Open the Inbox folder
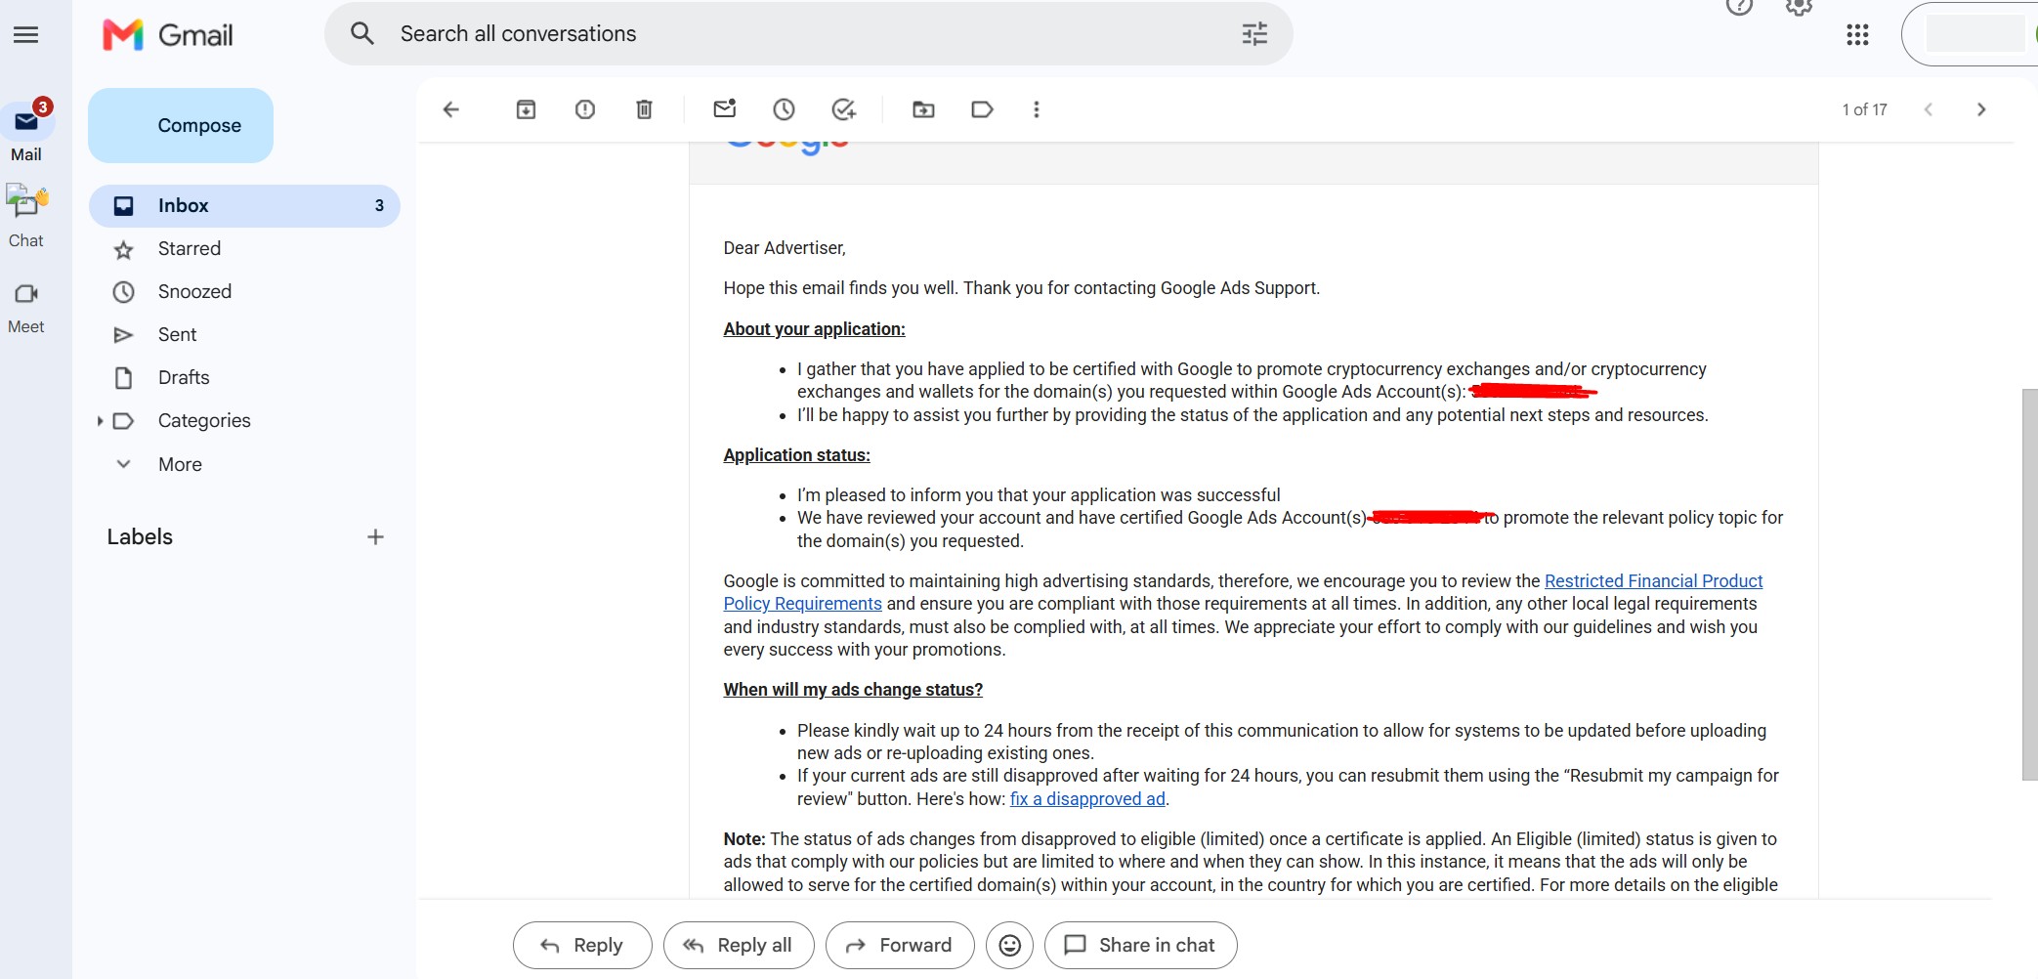Image resolution: width=2038 pixels, height=979 pixels. click(x=244, y=205)
